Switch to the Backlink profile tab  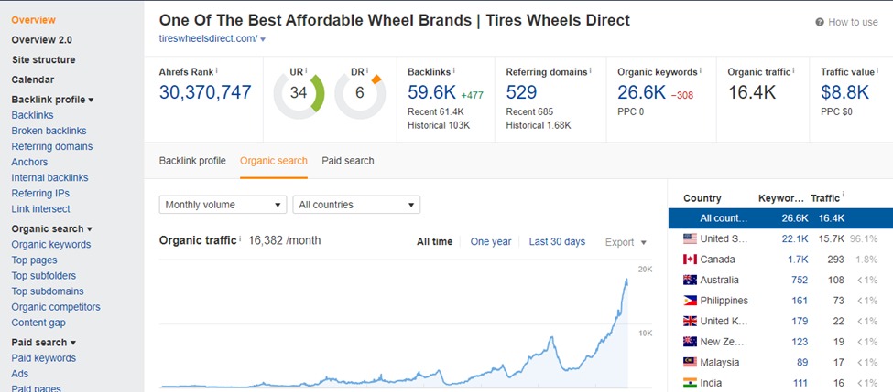[192, 161]
